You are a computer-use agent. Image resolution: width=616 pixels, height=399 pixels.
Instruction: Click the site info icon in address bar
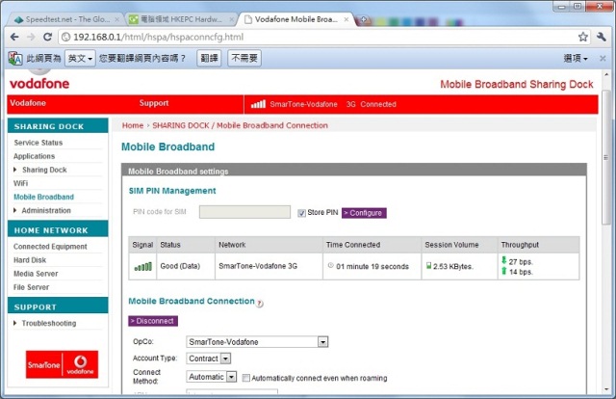[x=66, y=37]
